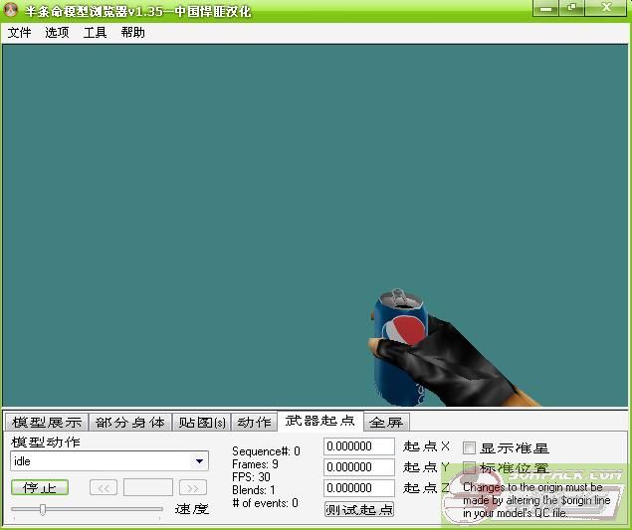
Task: Click the animation speed slider handle
Action: (43, 509)
